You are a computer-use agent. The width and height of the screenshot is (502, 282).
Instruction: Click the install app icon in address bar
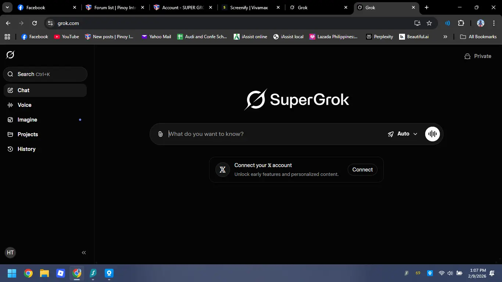tap(417, 23)
